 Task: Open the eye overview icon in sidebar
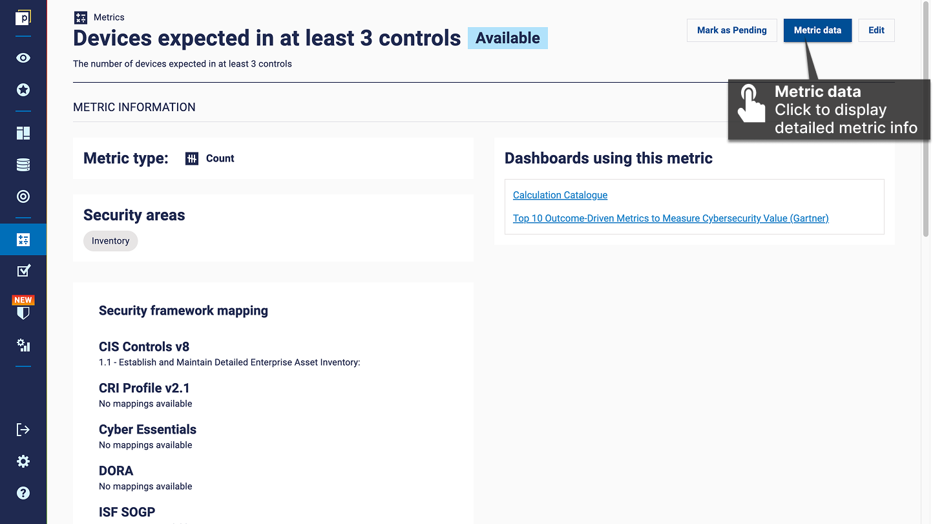click(23, 58)
